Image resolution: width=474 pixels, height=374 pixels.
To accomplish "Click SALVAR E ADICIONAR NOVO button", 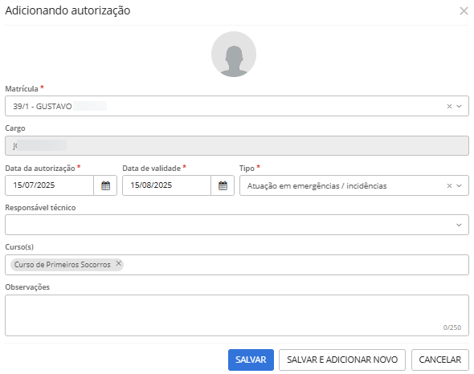I will (x=342, y=360).
